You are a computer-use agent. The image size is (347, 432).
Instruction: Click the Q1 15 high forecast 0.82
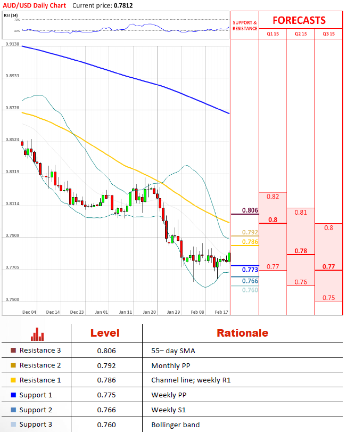(272, 197)
